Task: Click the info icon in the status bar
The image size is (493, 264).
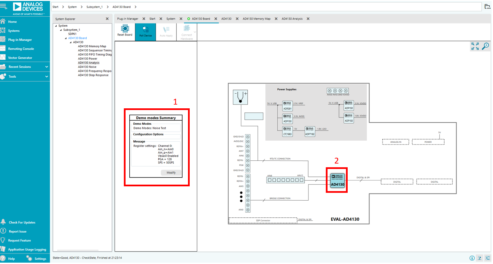Action: pos(472,258)
